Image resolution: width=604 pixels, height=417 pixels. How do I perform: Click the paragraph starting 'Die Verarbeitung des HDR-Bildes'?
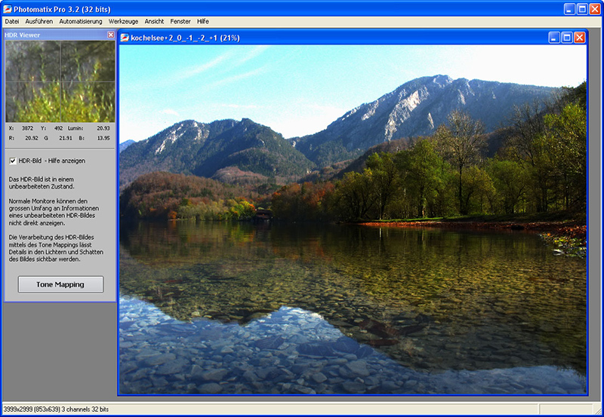56,248
